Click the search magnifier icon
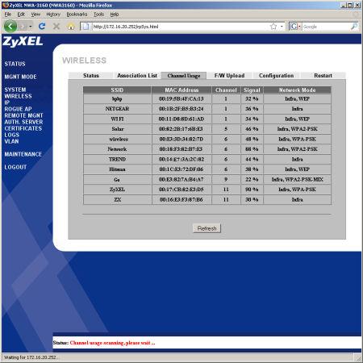 [354, 27]
